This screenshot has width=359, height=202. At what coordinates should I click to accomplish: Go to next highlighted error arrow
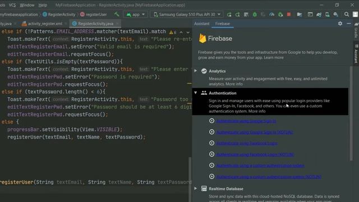(188, 33)
